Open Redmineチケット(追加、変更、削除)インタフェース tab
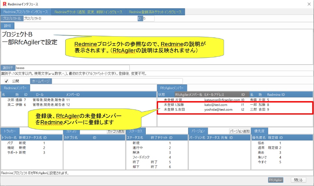The height and width of the screenshot is (186, 314). point(88,12)
